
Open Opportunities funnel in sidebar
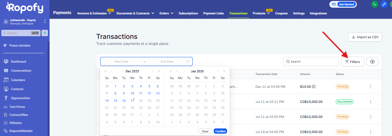pos(20,98)
